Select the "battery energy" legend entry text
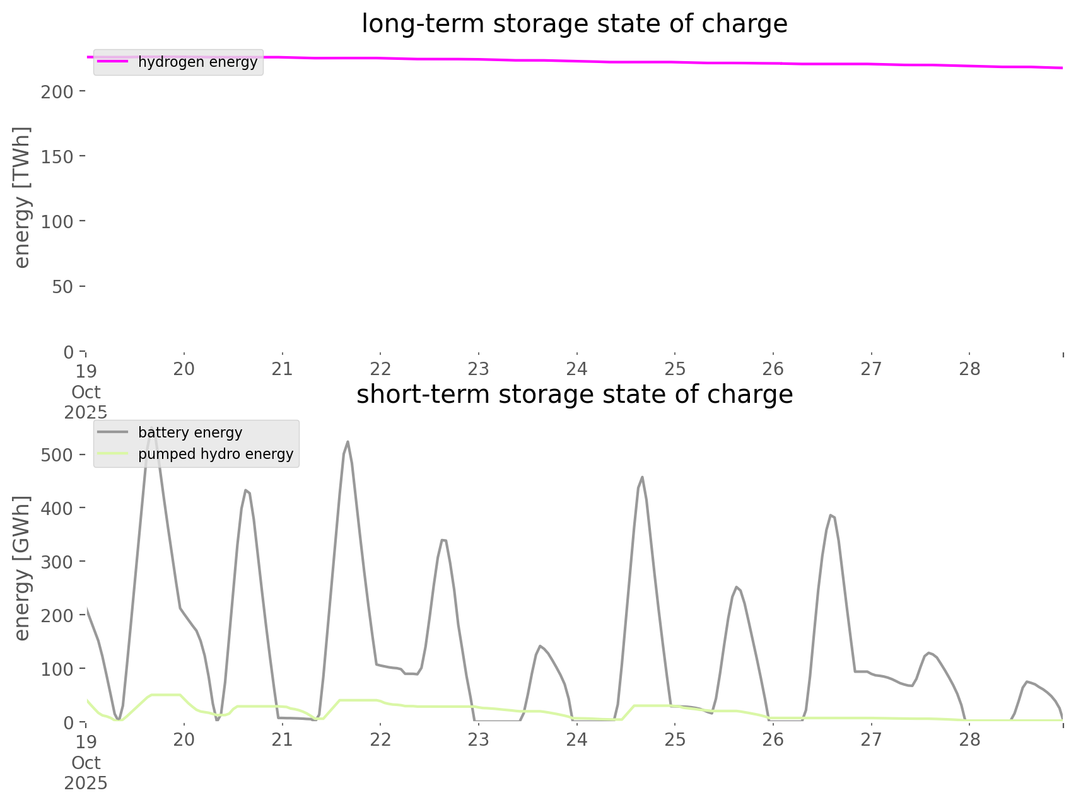Image resolution: width=1076 pixels, height=805 pixels. pos(190,432)
